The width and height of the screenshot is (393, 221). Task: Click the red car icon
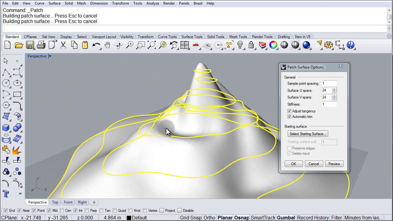pyautogui.click(x=196, y=45)
